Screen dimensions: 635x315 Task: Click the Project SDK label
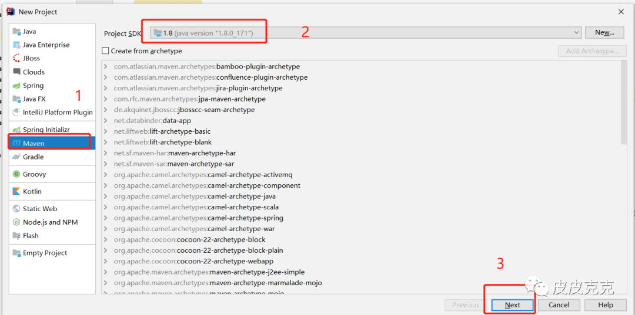122,33
